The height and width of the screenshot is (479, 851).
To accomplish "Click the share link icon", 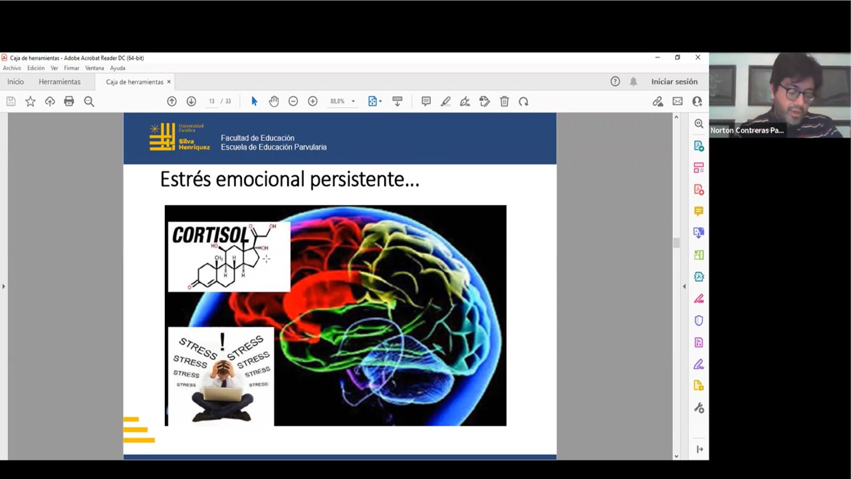I will (658, 101).
